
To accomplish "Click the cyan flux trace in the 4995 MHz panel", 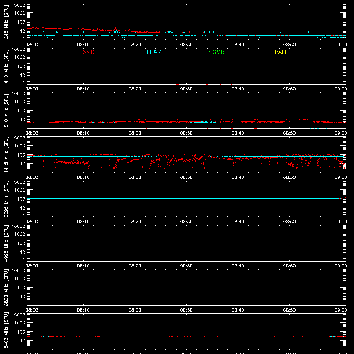I will [x=186, y=242].
